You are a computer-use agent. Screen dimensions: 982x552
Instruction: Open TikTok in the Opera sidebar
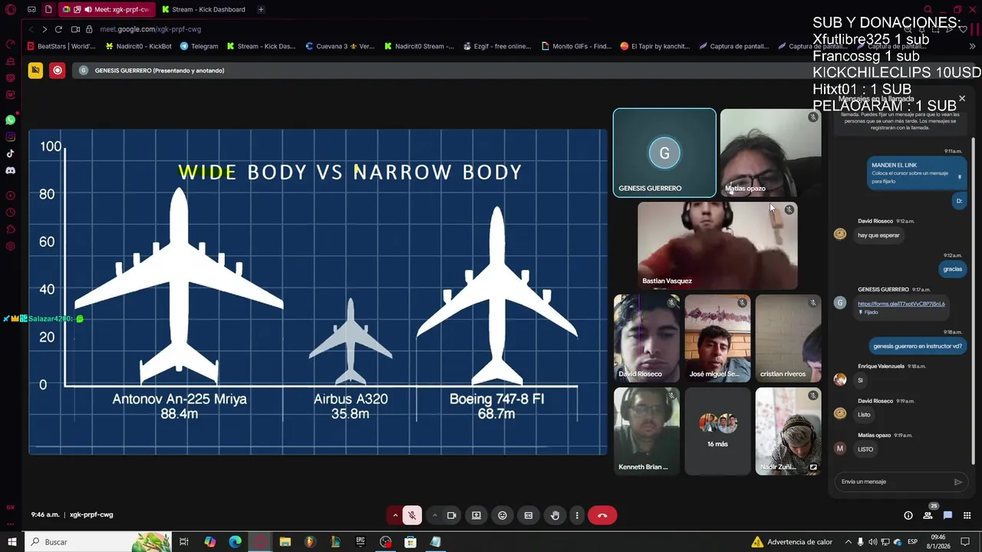[11, 153]
